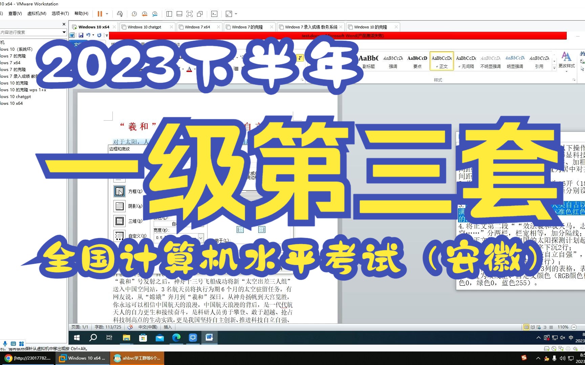Take a VM snapshot
585x365 pixels.
pos(134,14)
